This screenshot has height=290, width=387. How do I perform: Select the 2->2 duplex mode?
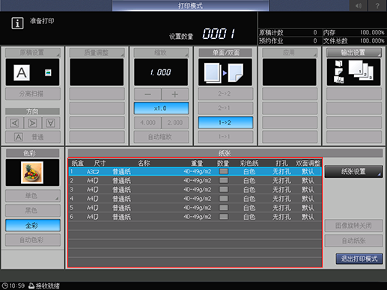click(225, 93)
